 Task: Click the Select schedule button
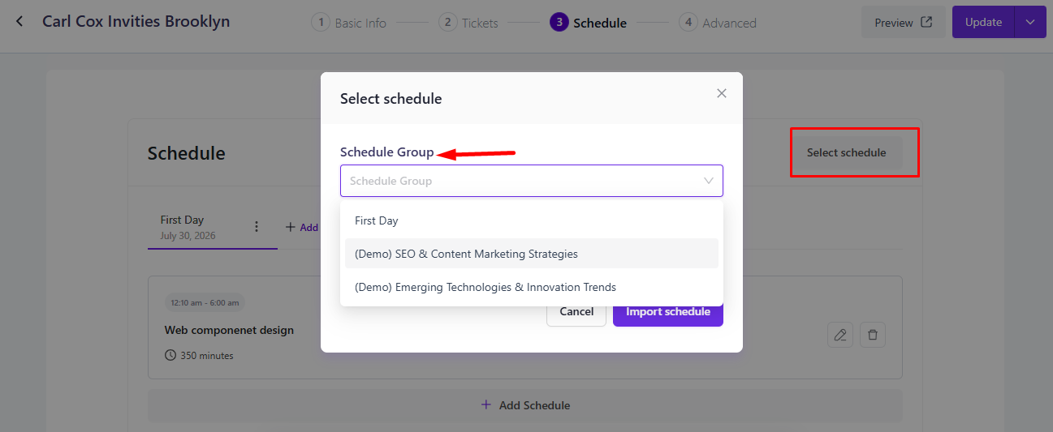click(847, 152)
